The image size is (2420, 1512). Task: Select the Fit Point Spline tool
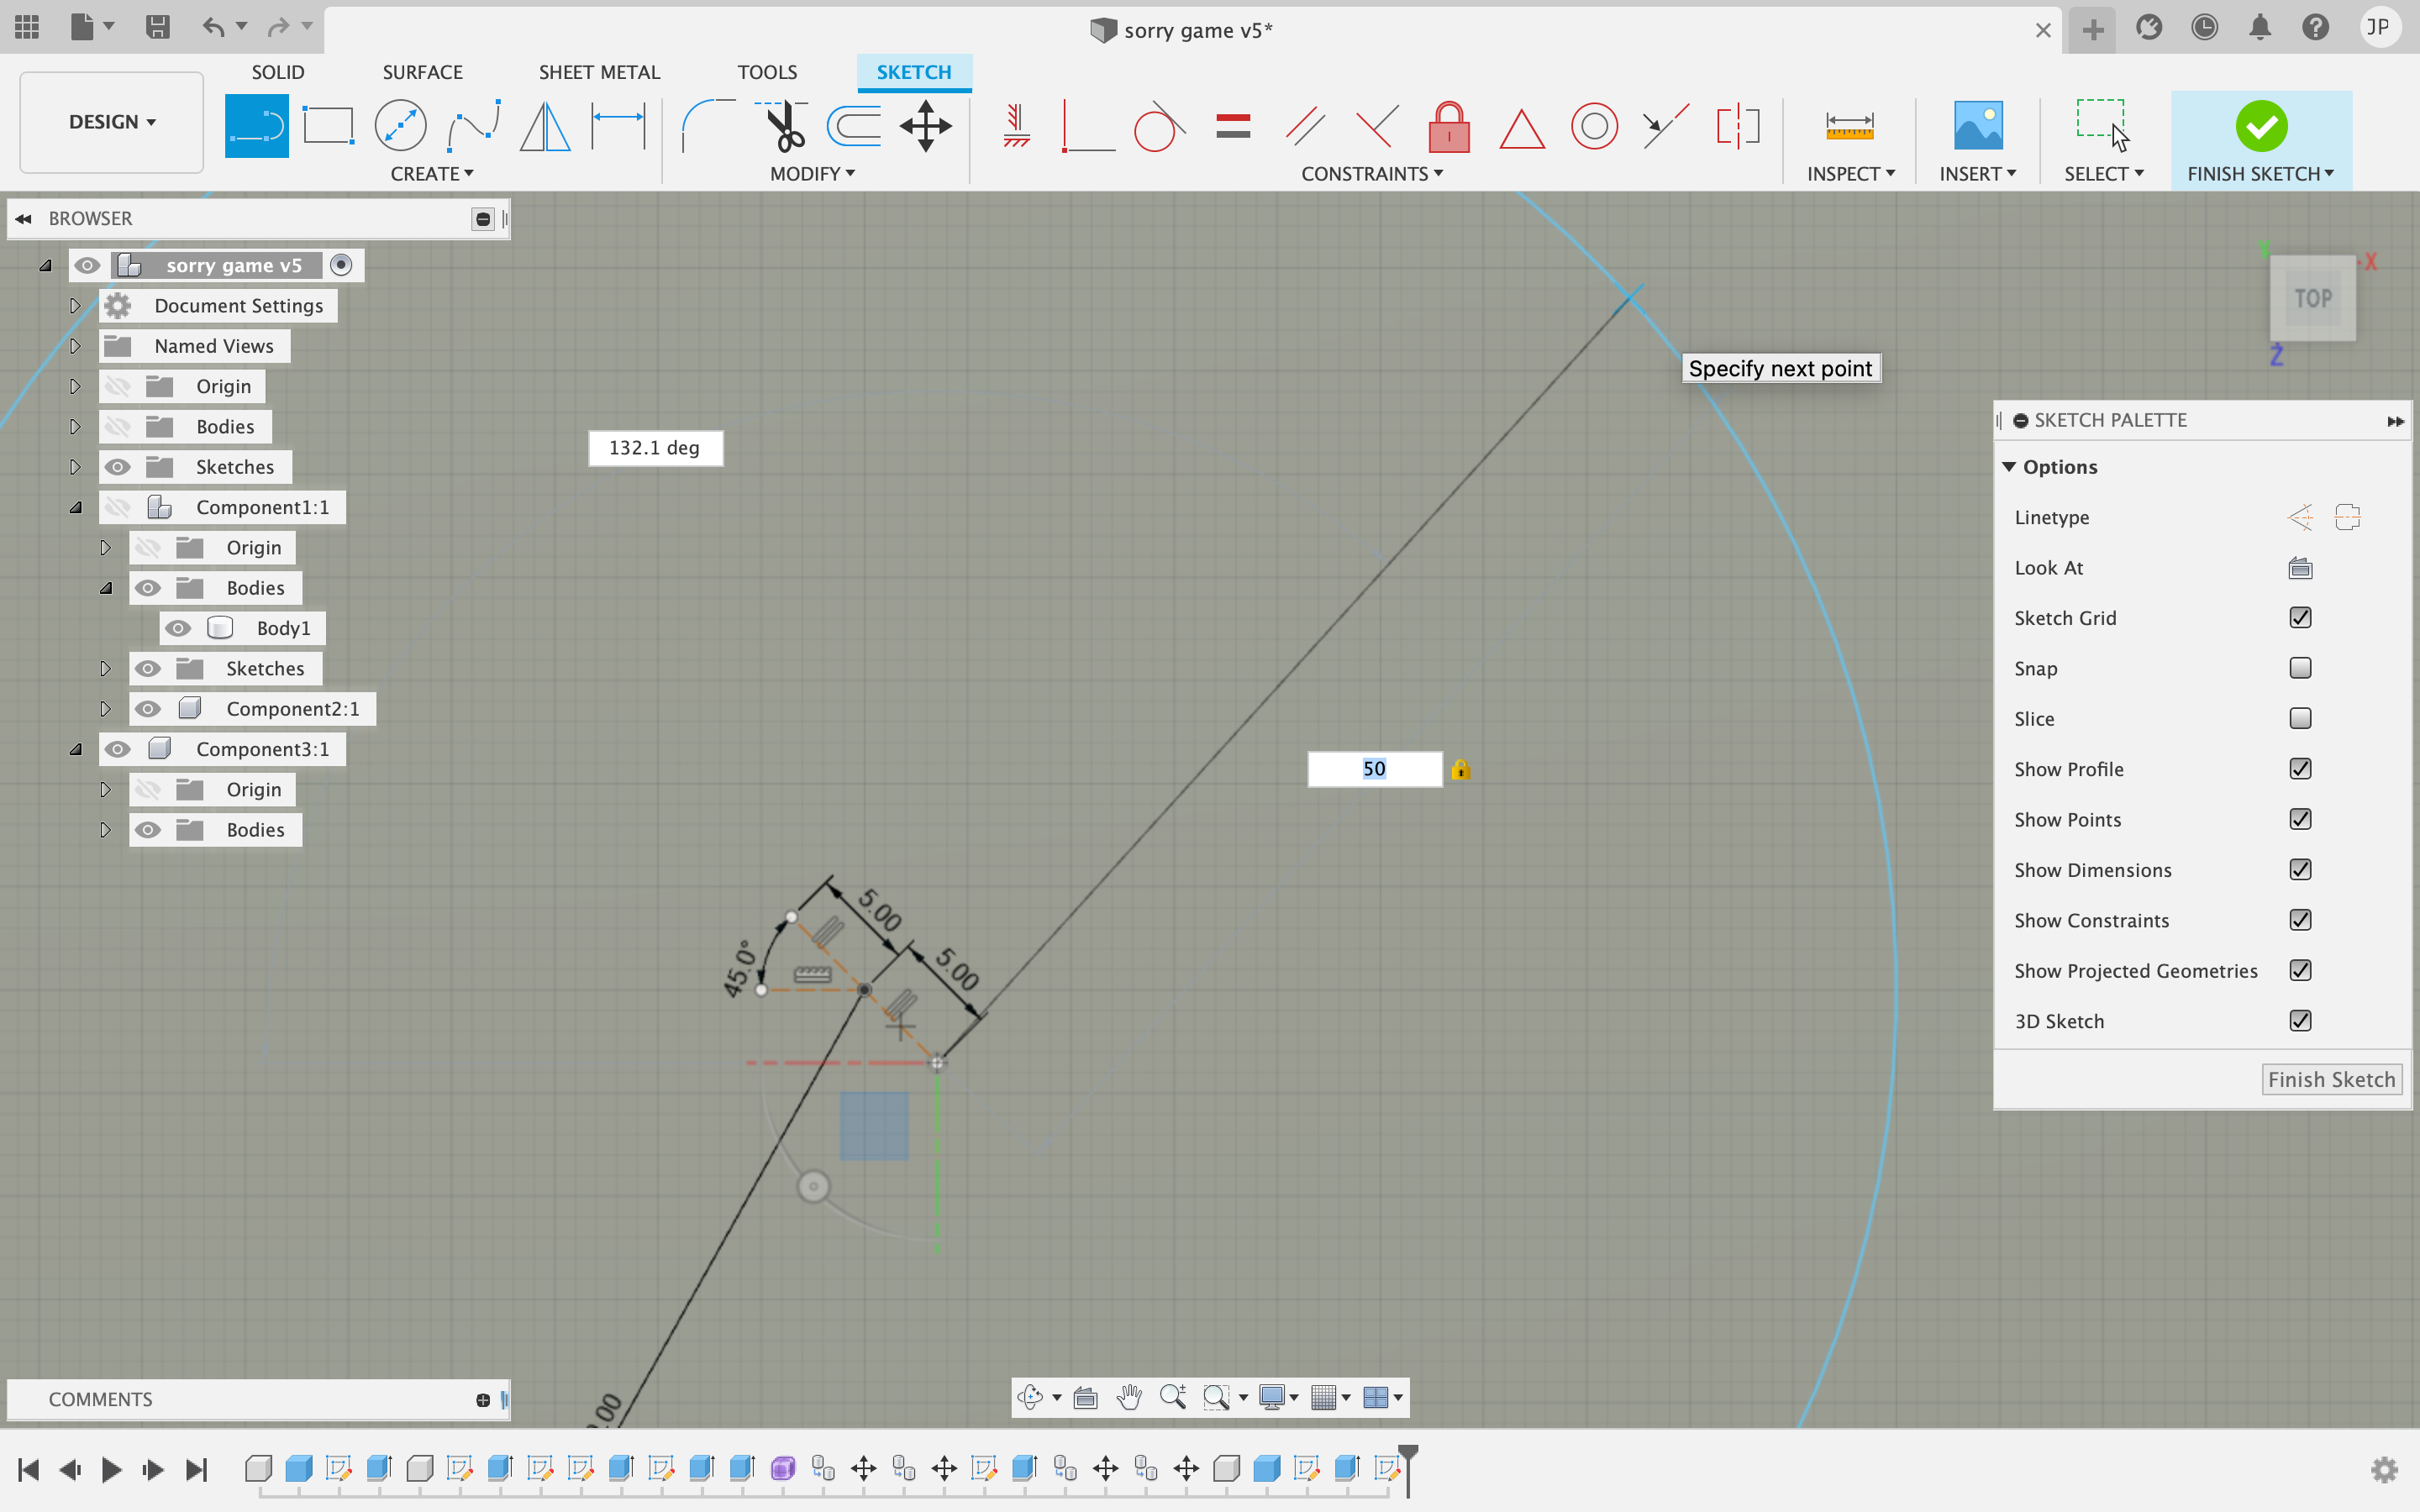473,126
